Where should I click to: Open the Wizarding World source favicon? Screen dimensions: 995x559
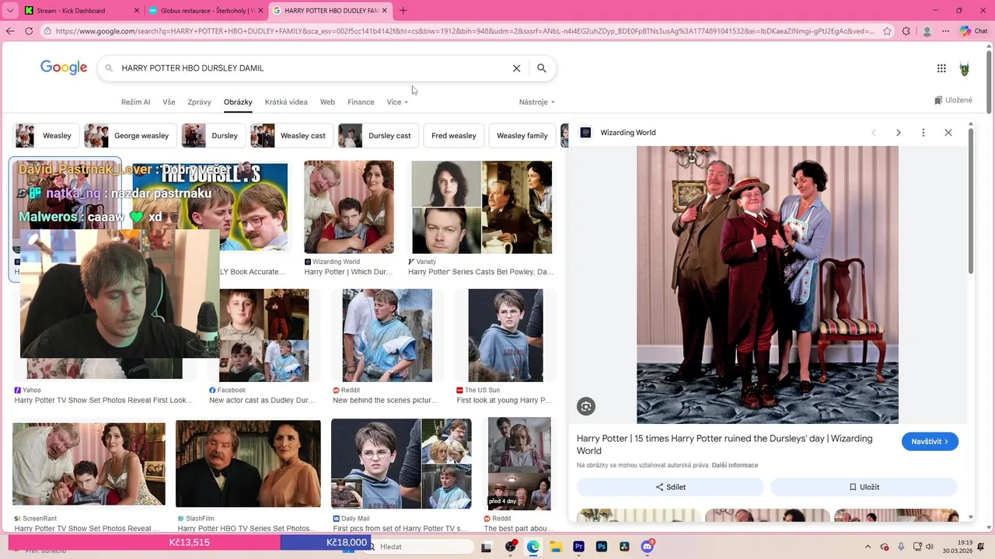click(586, 133)
